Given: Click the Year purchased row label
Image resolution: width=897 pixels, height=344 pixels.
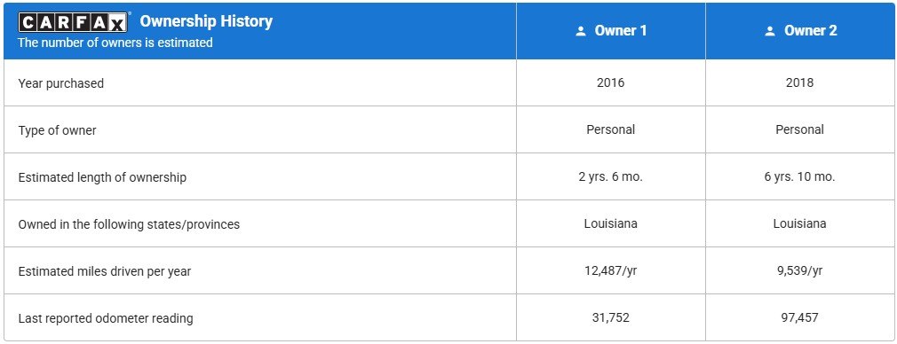Looking at the screenshot, I should click(61, 83).
